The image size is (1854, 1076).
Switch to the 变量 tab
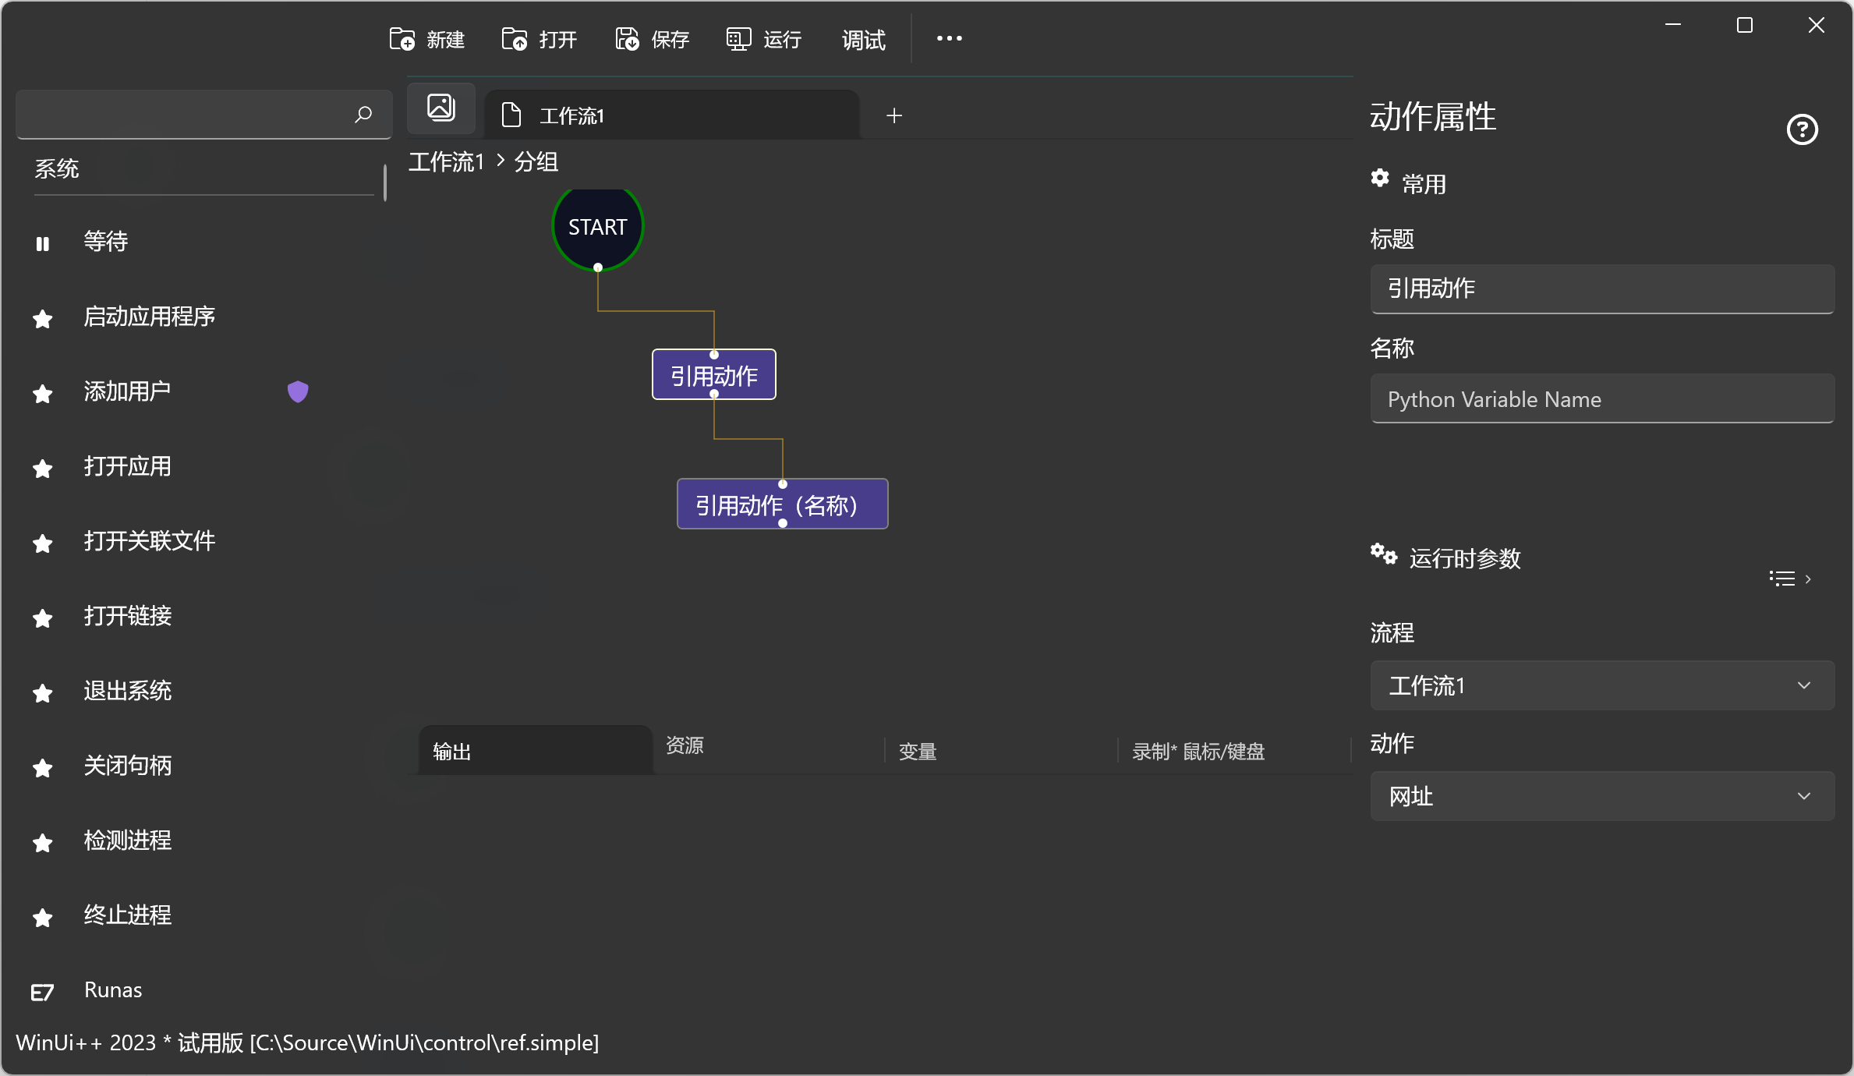(918, 751)
